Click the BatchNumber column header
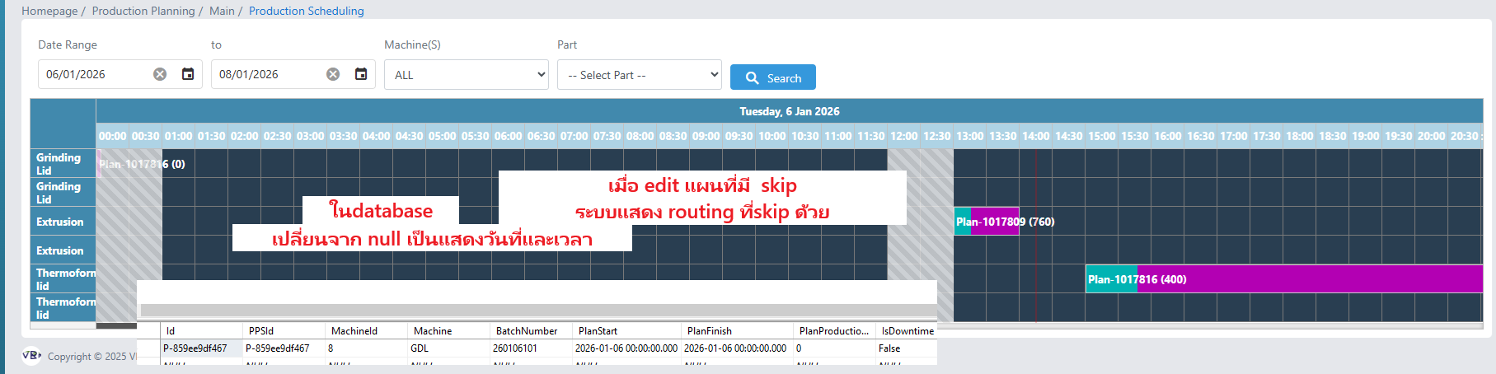This screenshot has width=1496, height=374. coord(527,331)
